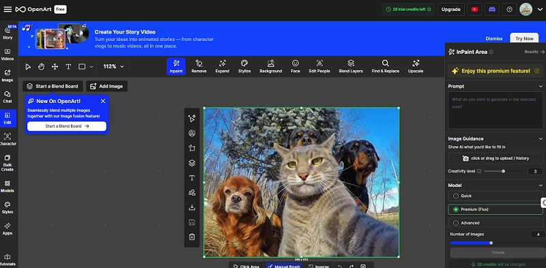Adjust the Number of Images slider

tap(491, 243)
